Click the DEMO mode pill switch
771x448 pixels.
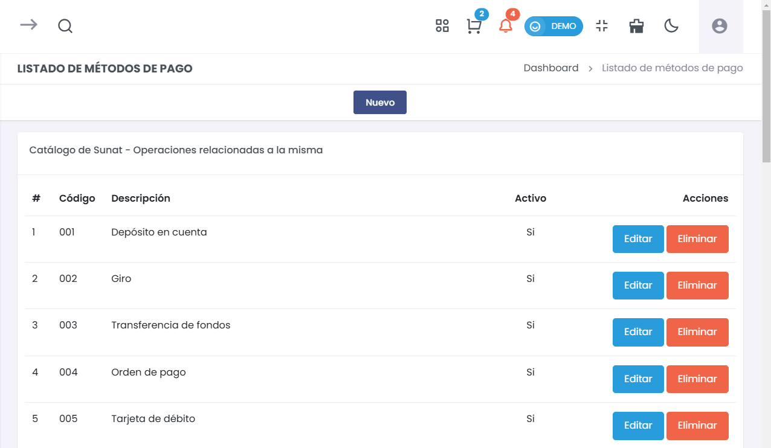[553, 26]
